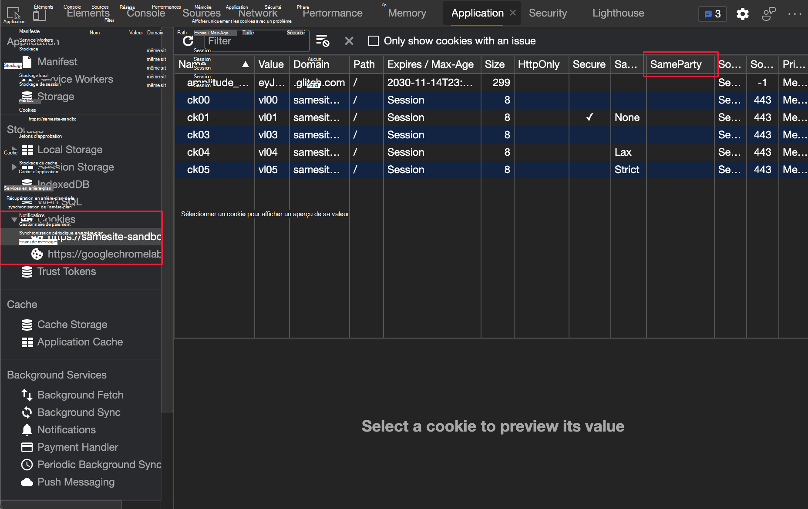Click the Lax SameSite value for ck04
Image resolution: width=808 pixels, height=509 pixels.
click(x=623, y=152)
